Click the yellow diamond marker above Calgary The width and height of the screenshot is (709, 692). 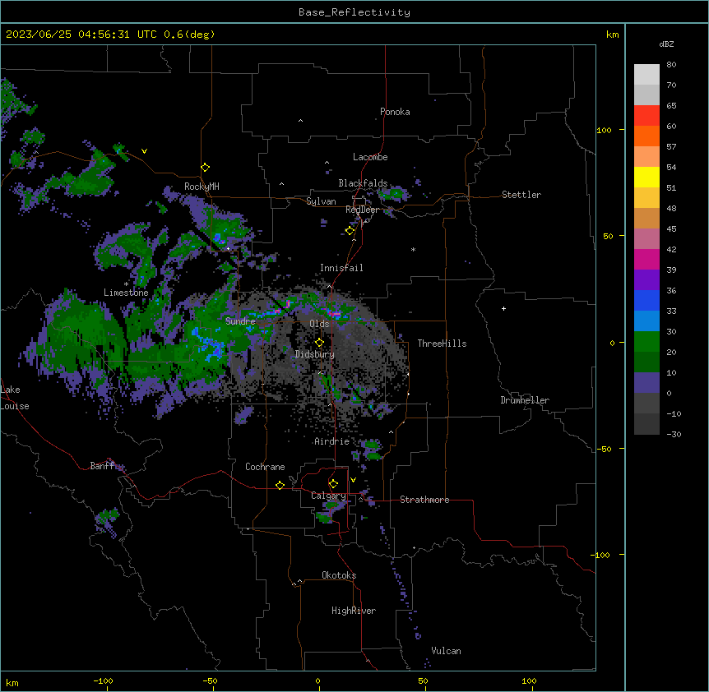333,484
